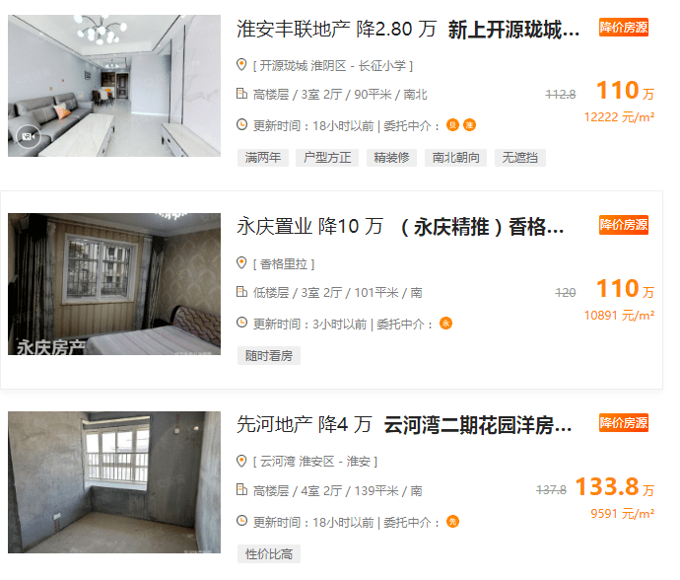680x580 pixels.
Task: Select the 精装修 tag
Action: (391, 158)
